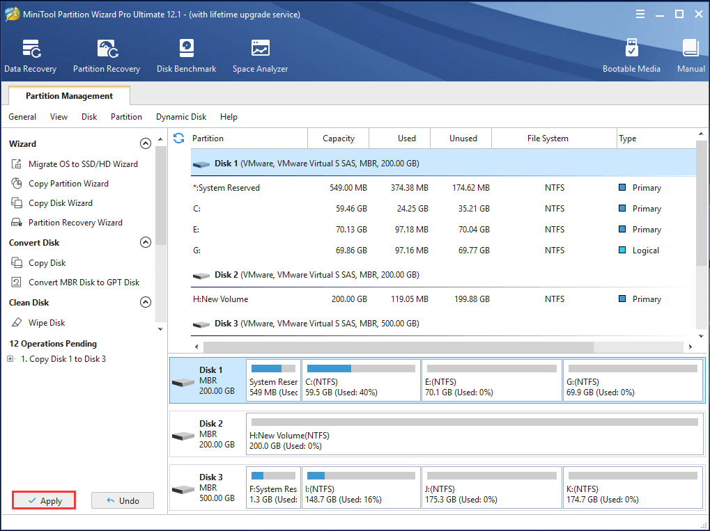Viewport: 710px width, 531px height.
Task: Select Disk 1 drive icon in disk map
Action: (183, 382)
